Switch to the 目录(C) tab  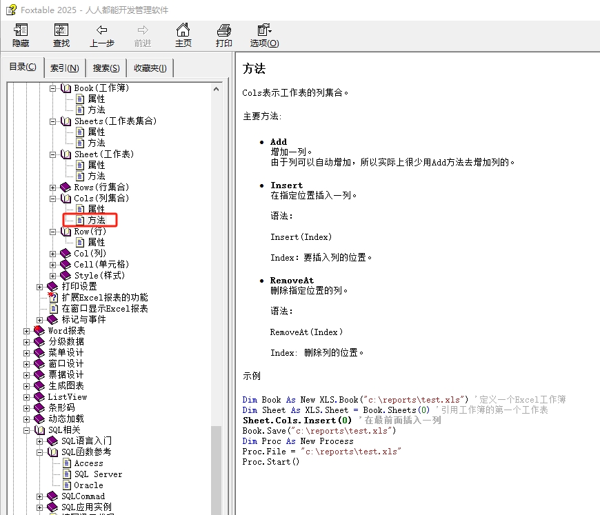point(23,67)
